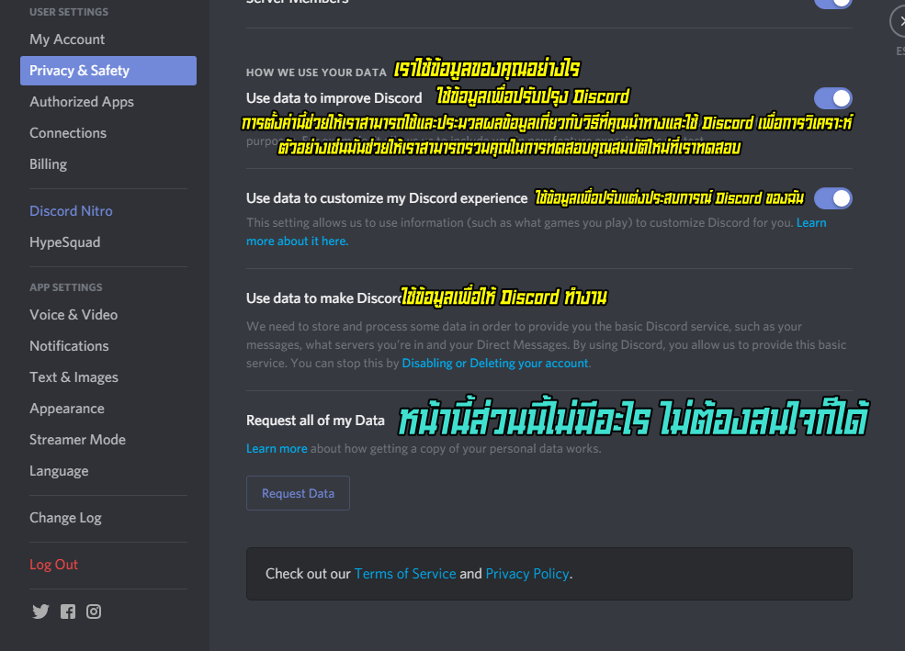
Task: Open the Facebook icon link
Action: (x=67, y=612)
